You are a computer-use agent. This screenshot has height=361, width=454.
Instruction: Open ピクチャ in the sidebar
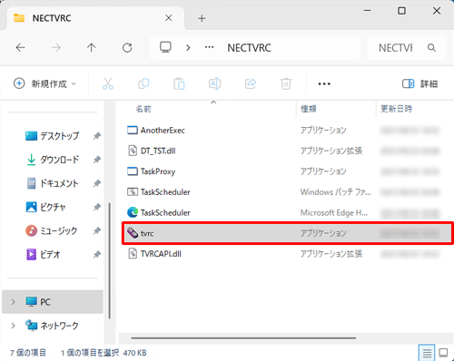[45, 207]
